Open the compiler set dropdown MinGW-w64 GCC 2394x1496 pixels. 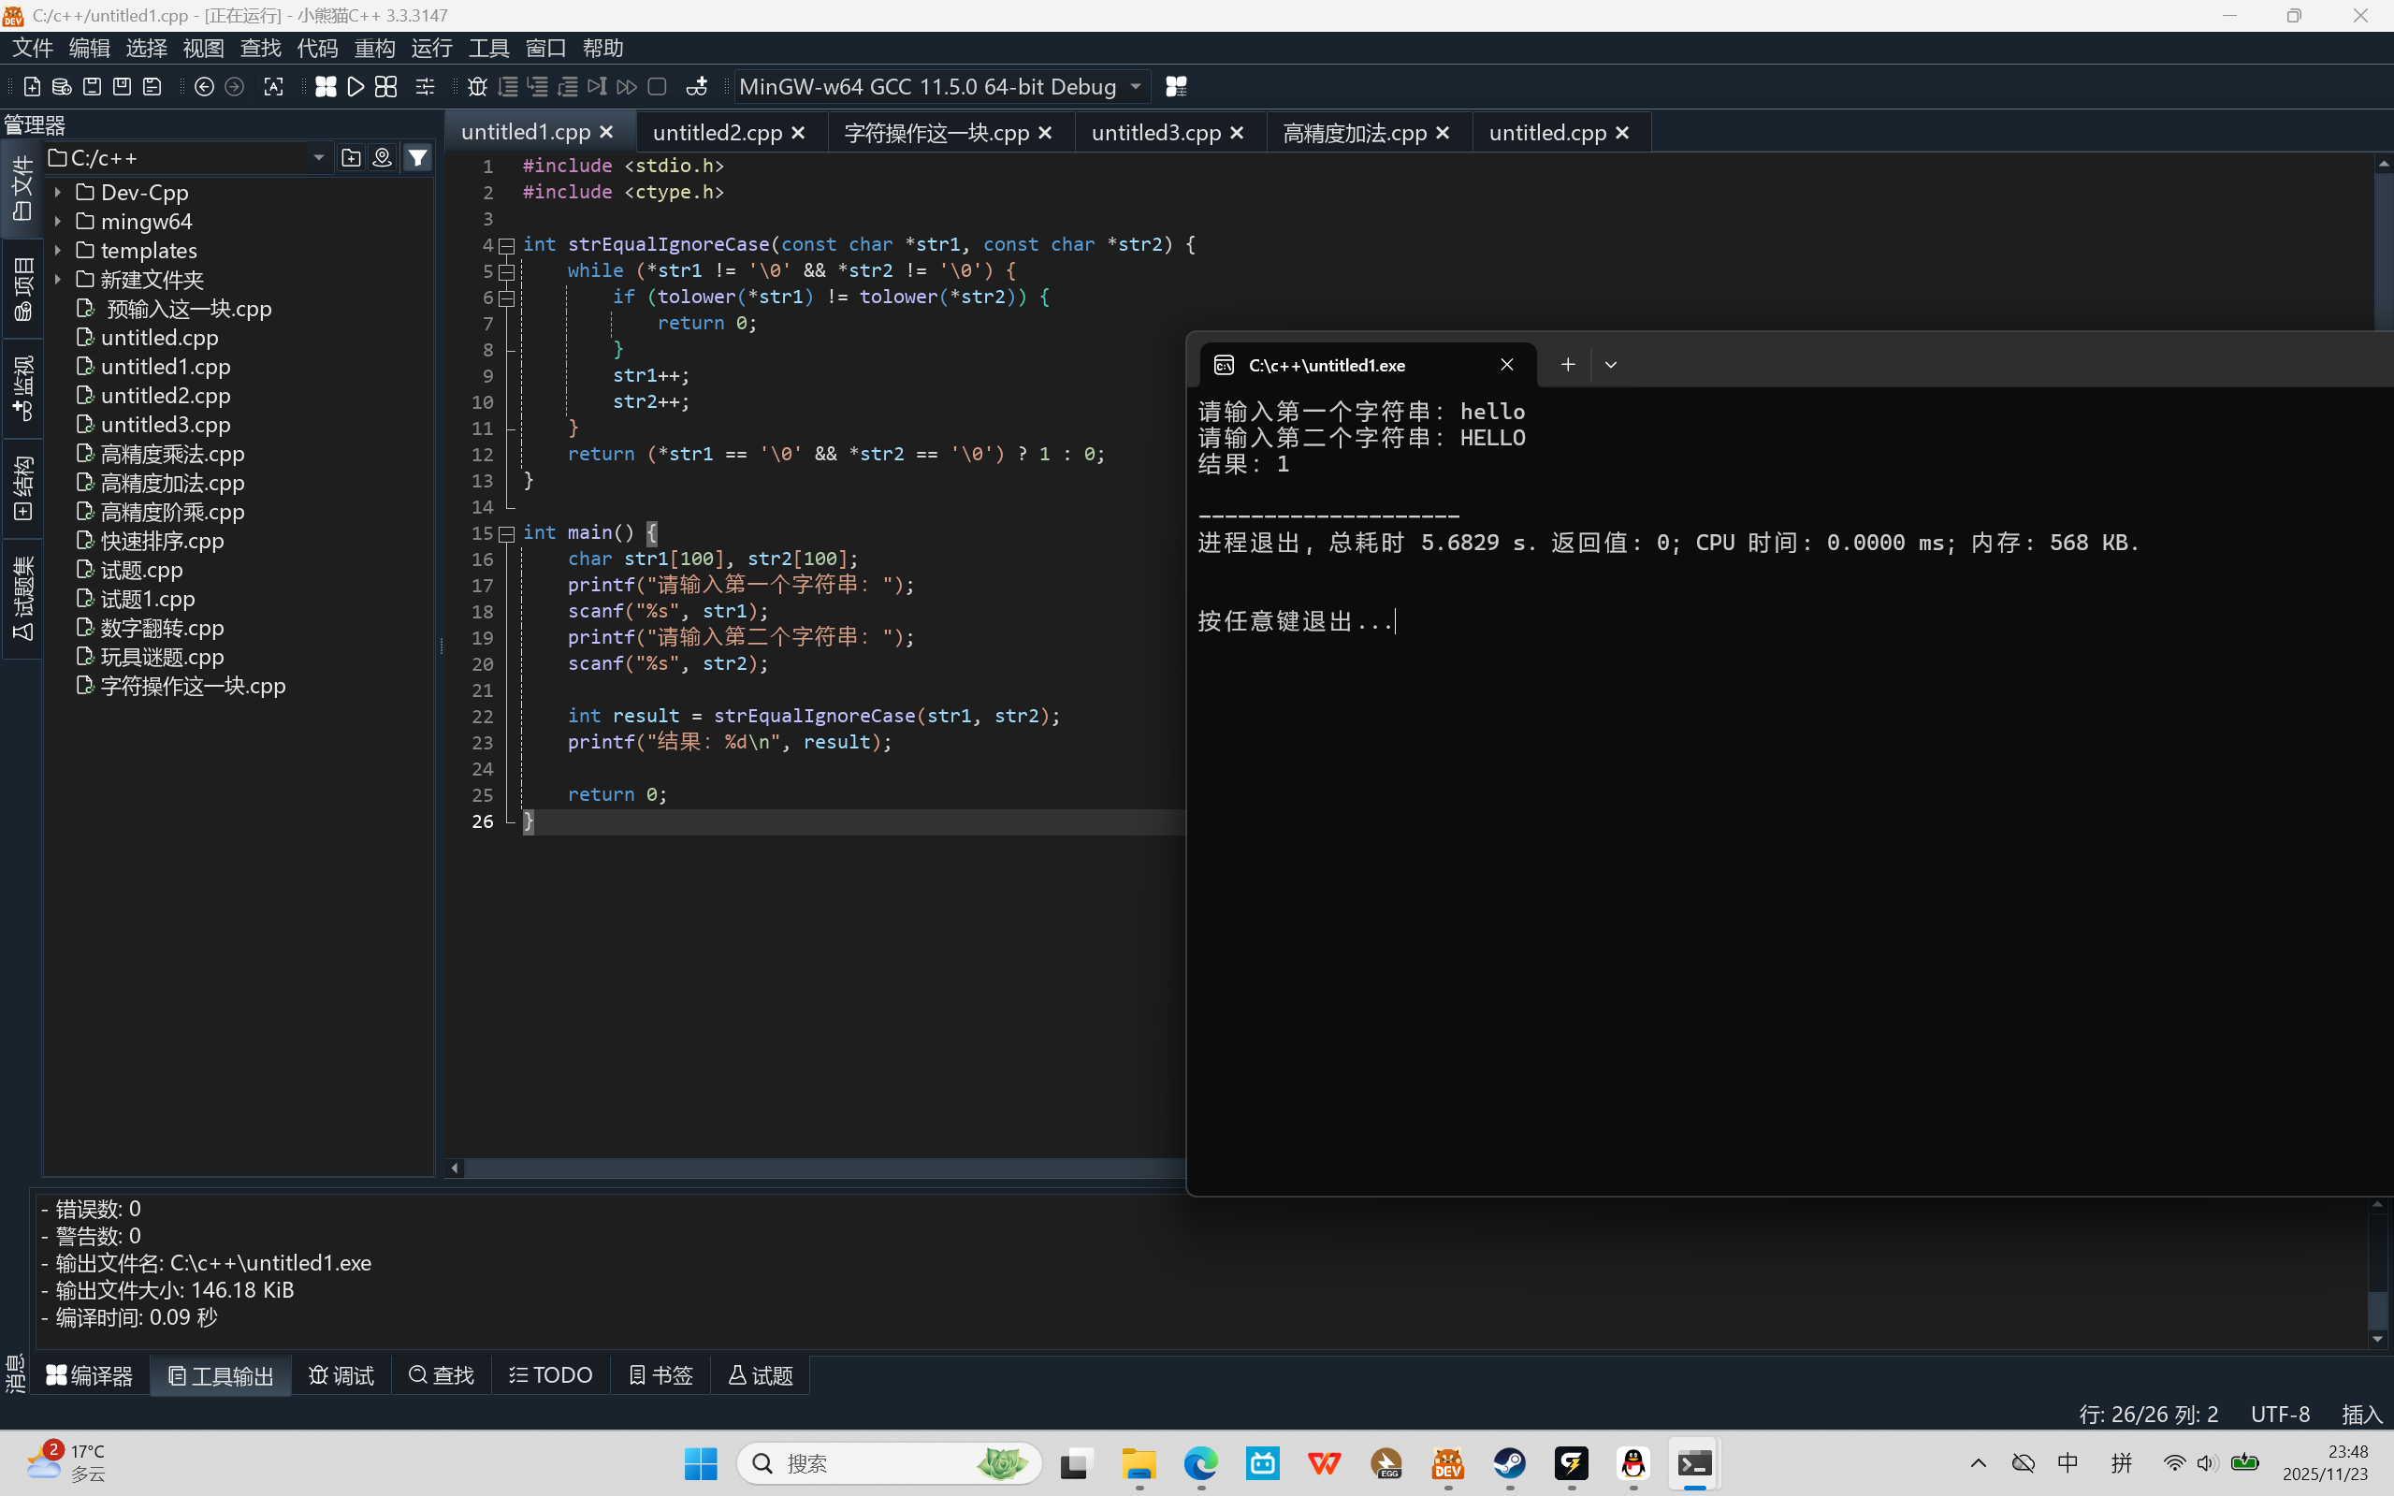point(1135,87)
